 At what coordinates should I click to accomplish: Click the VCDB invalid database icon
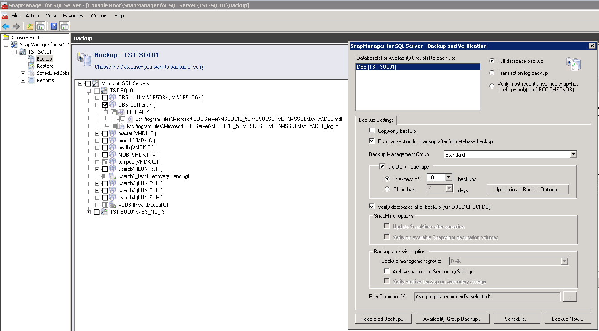[x=113, y=205]
